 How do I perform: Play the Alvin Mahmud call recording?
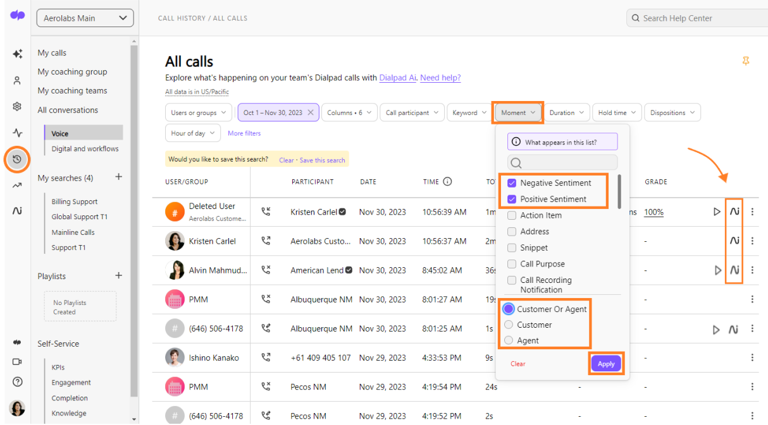(717, 270)
